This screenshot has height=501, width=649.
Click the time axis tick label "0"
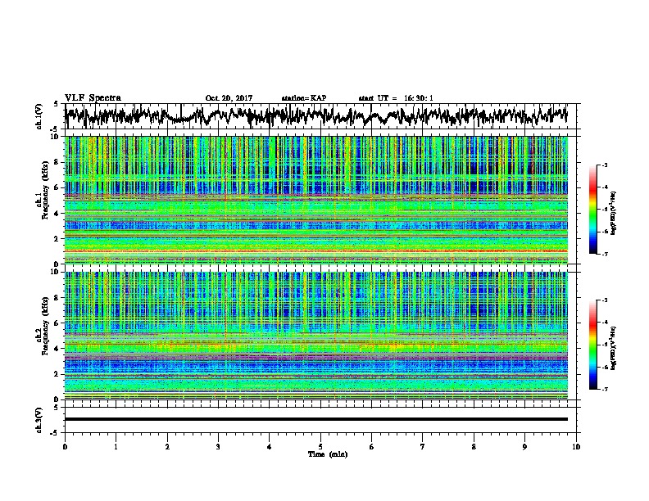click(65, 447)
